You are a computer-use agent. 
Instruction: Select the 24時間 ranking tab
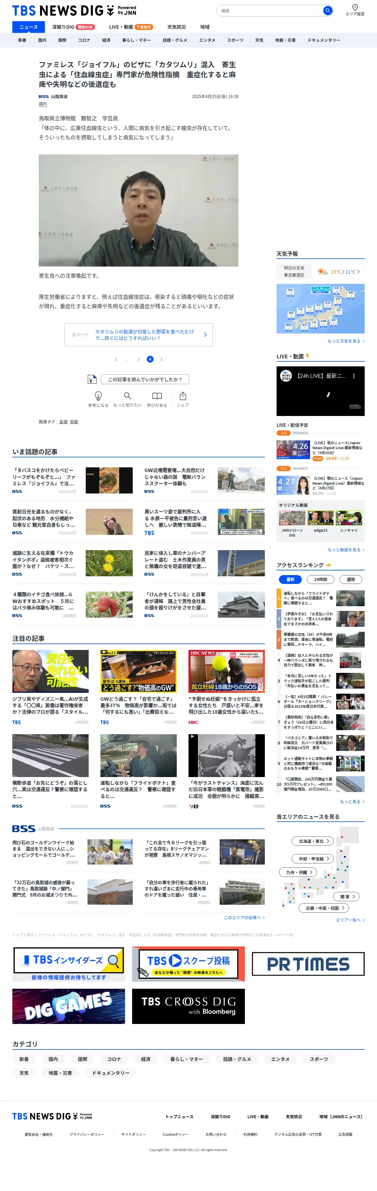321,579
